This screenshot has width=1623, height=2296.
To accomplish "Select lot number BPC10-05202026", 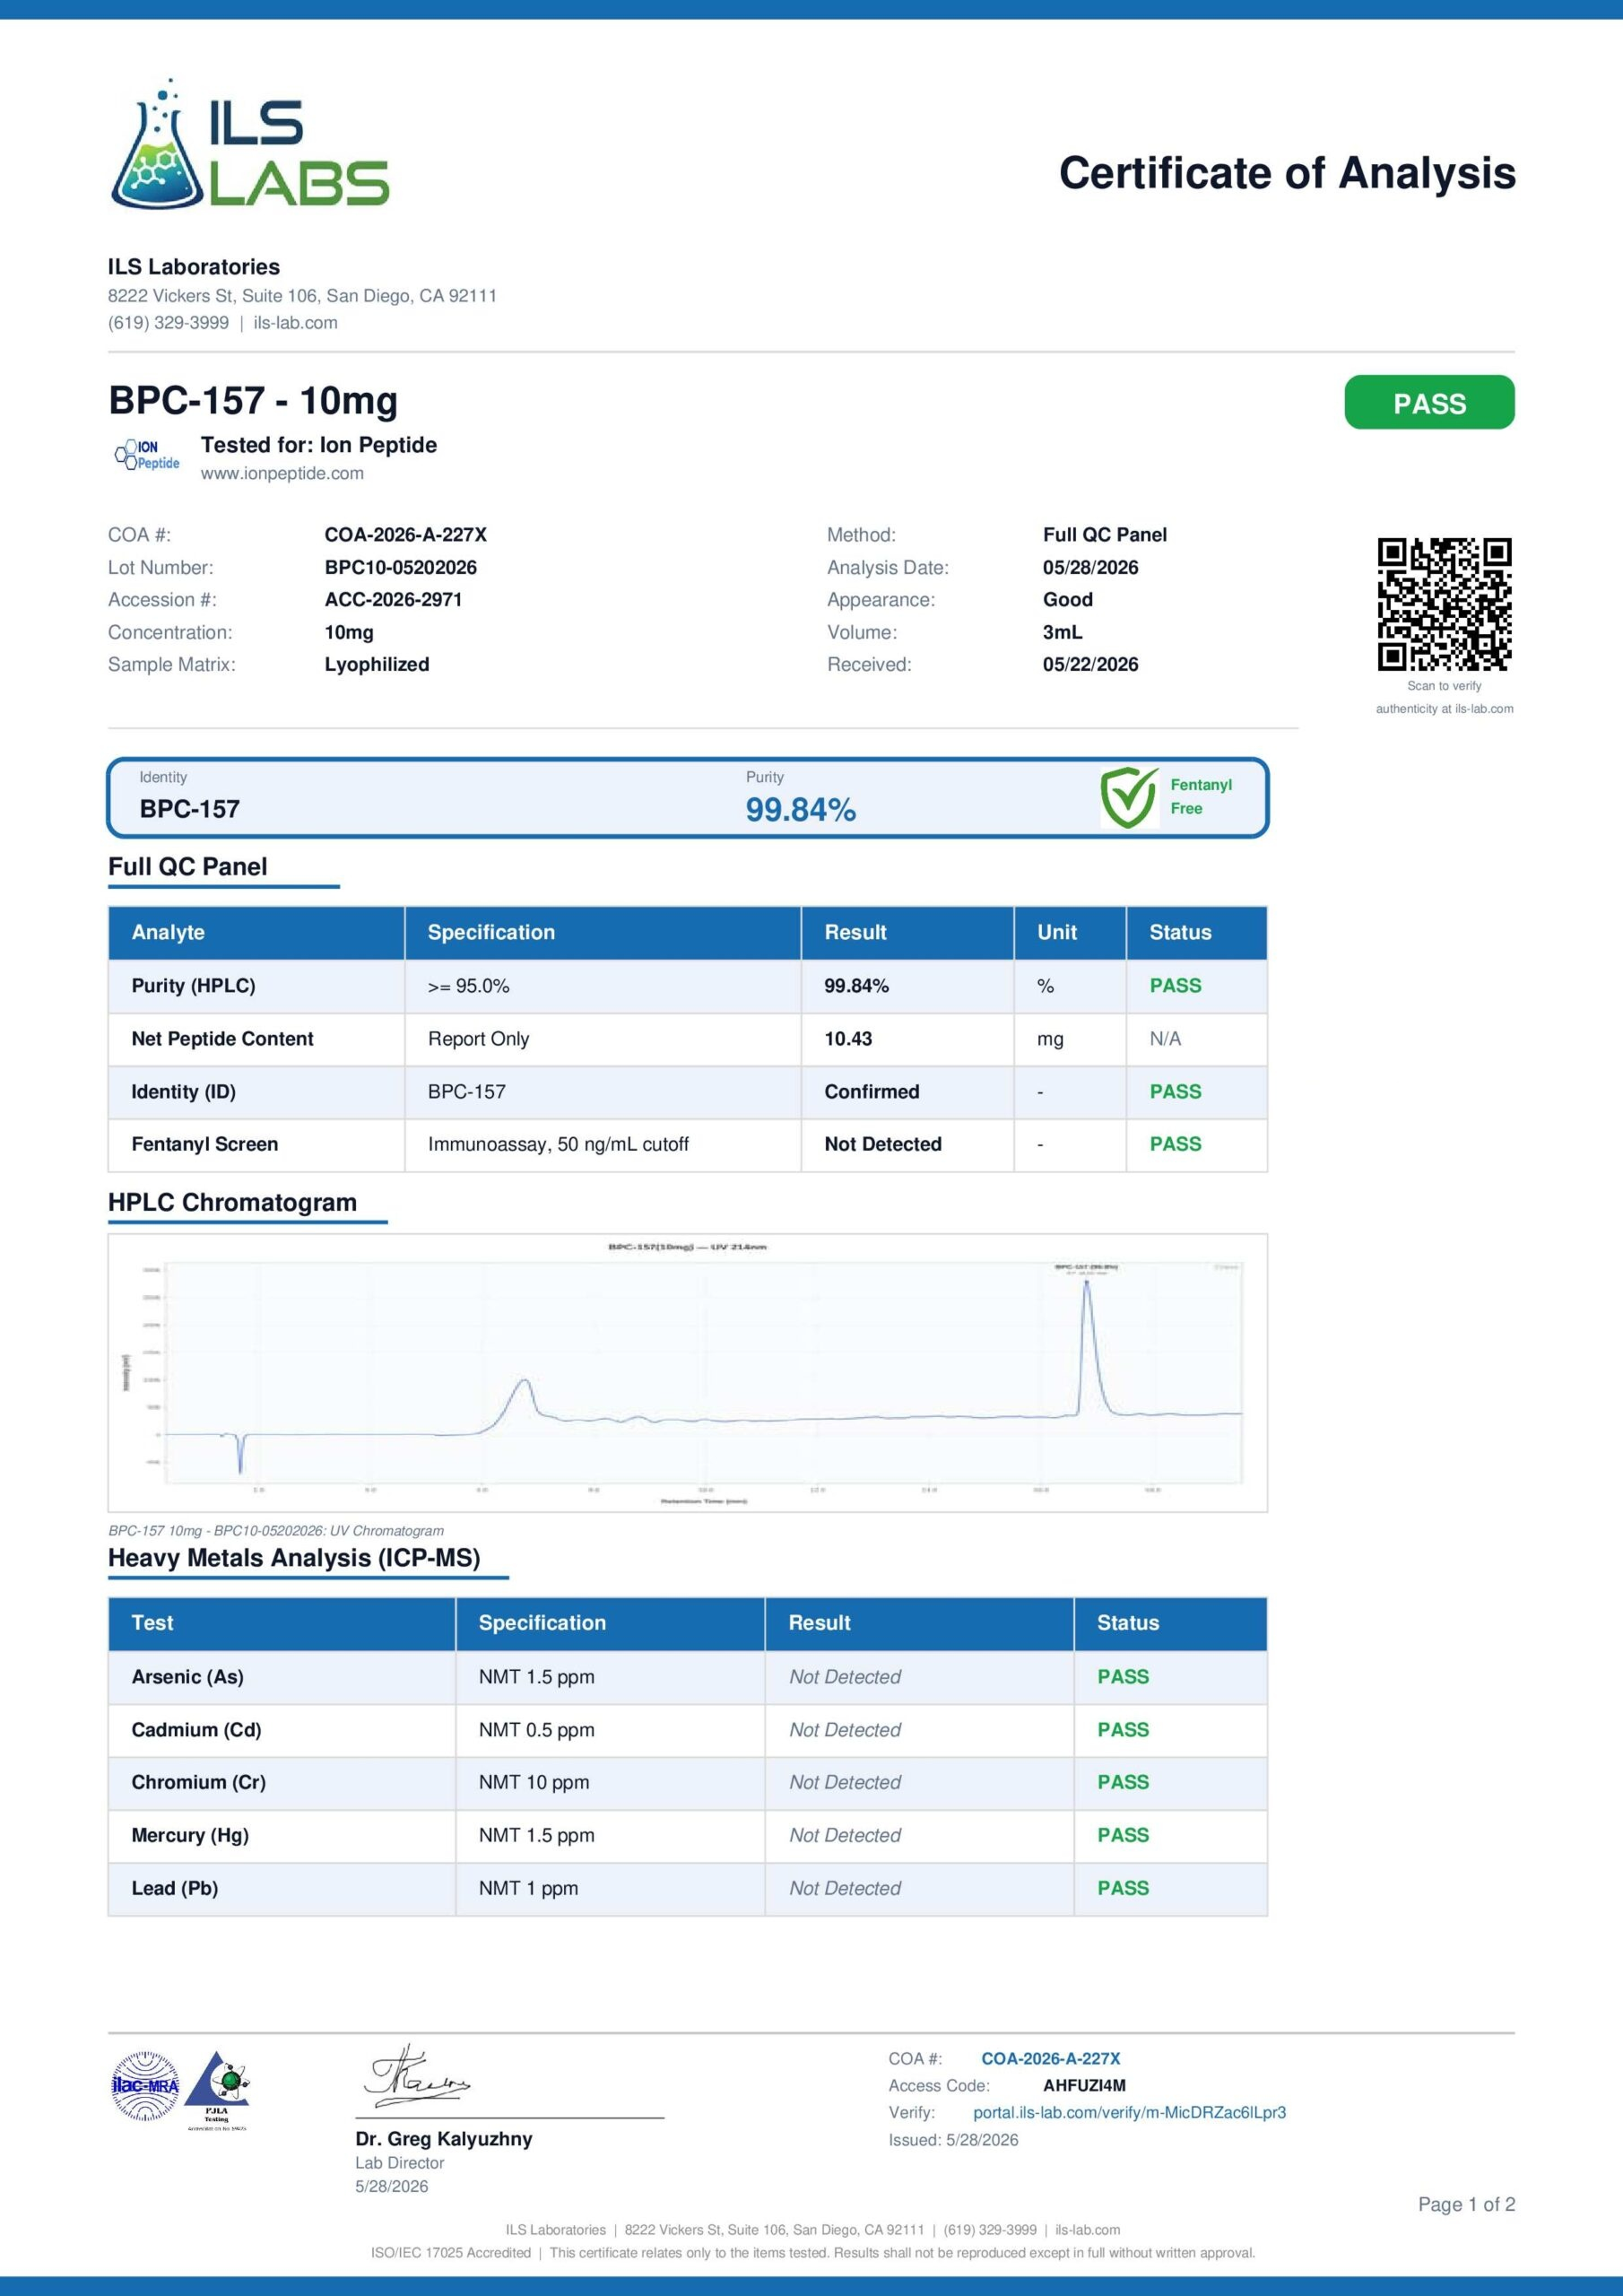I will pyautogui.click(x=400, y=567).
